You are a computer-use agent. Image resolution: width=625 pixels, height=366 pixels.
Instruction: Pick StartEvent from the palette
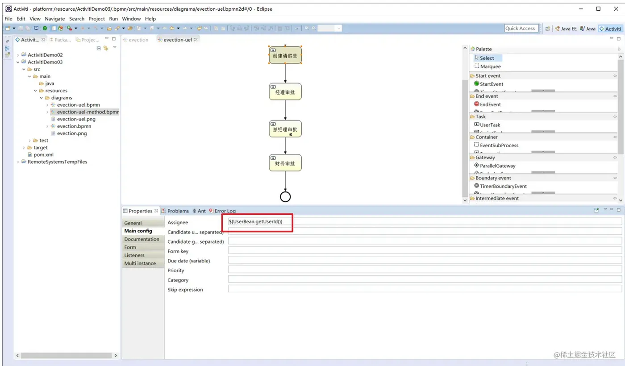tap(488, 84)
